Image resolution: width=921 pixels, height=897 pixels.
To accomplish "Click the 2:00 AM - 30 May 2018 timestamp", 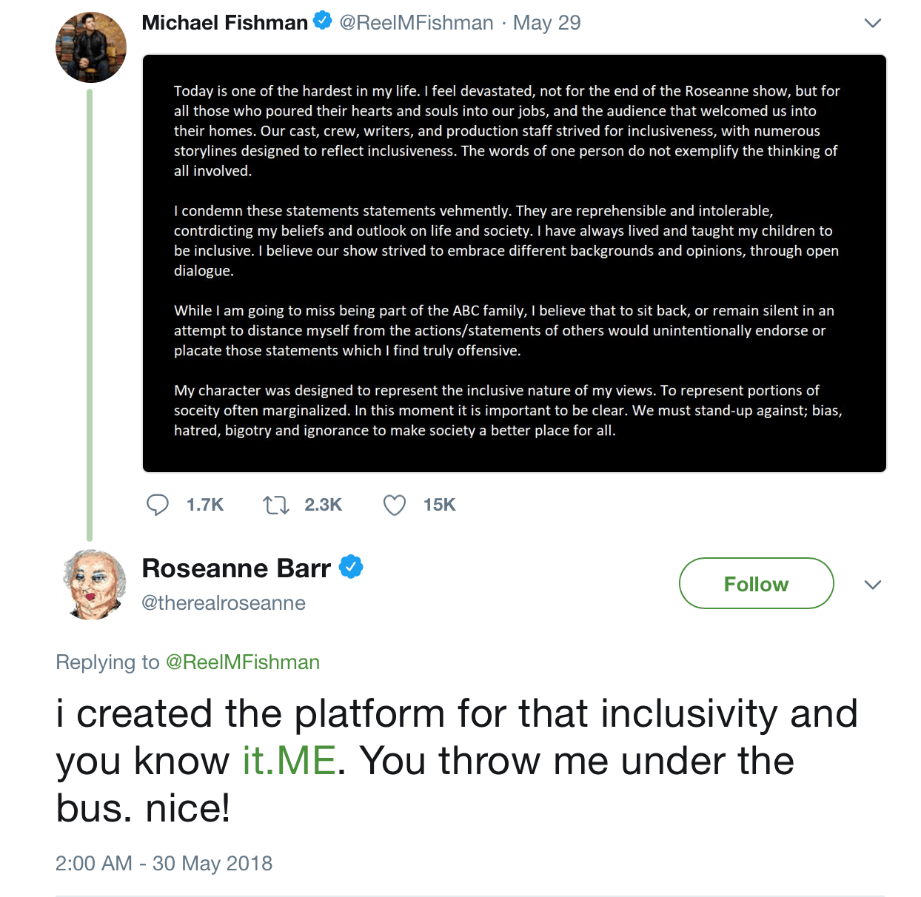I will [164, 864].
